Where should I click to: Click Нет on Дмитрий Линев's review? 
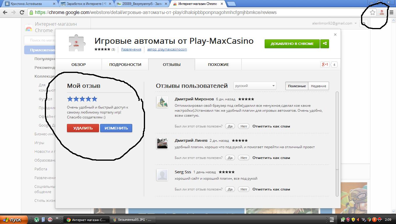point(244,158)
